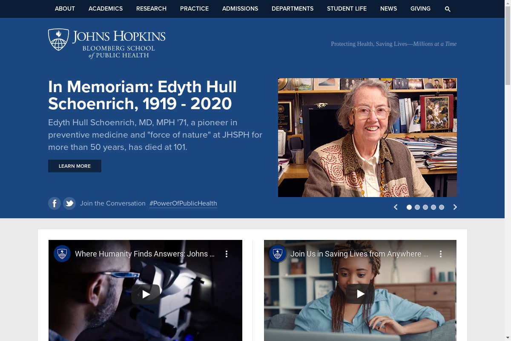
Task: Open the Academics menu
Action: pos(106,8)
